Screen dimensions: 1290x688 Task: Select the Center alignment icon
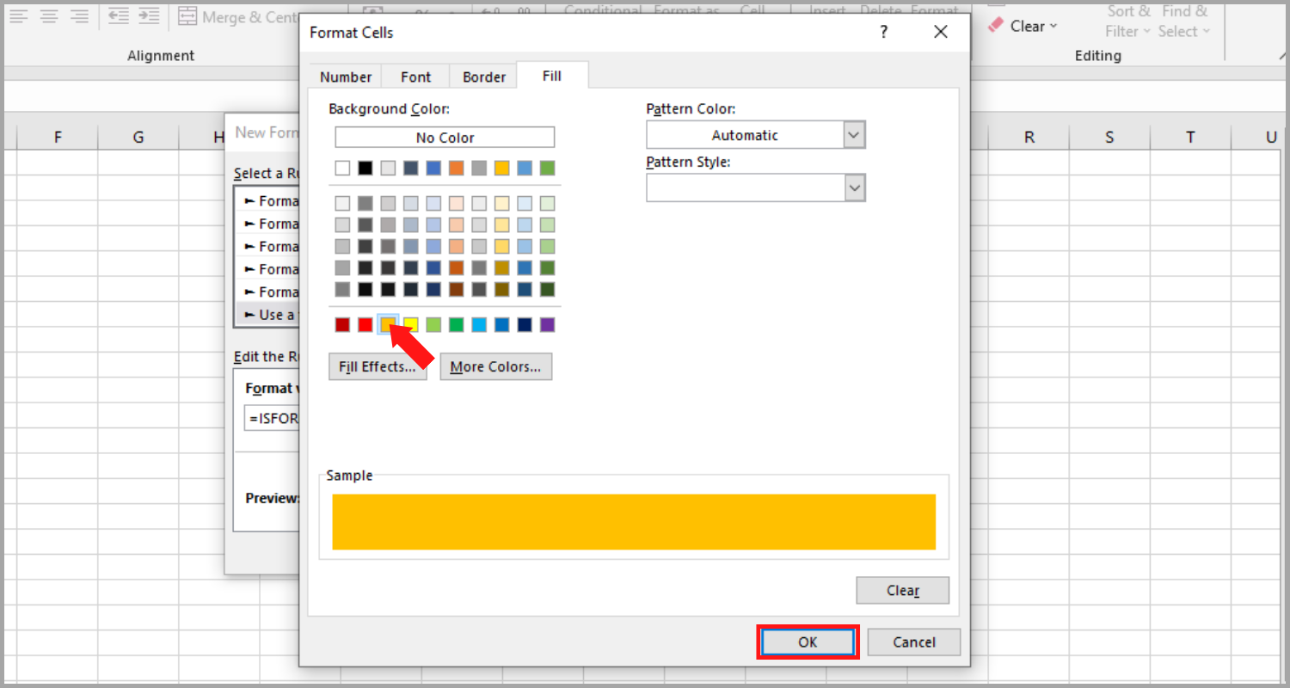49,15
